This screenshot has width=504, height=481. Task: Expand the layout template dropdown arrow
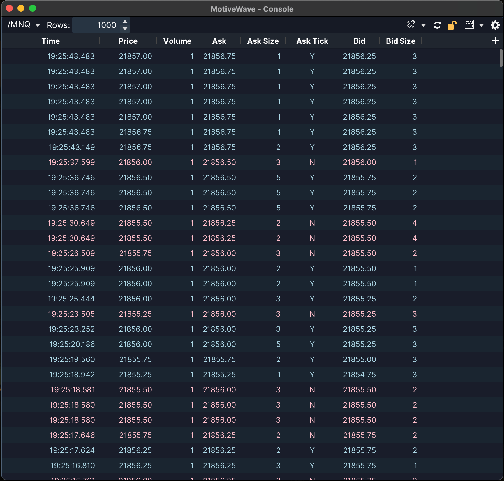coord(481,25)
